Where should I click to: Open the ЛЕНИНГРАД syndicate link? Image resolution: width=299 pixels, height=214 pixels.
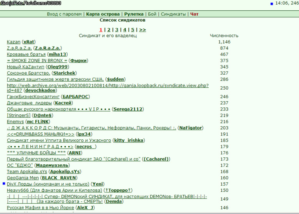click(40, 147)
